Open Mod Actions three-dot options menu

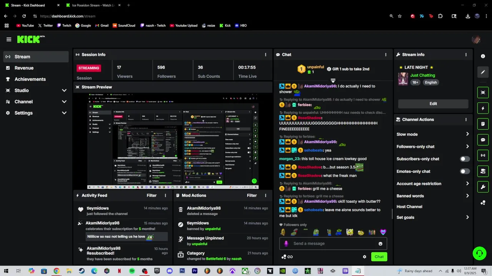[x=266, y=195]
